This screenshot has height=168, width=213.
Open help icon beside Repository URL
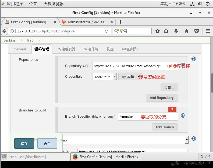tap(183, 65)
